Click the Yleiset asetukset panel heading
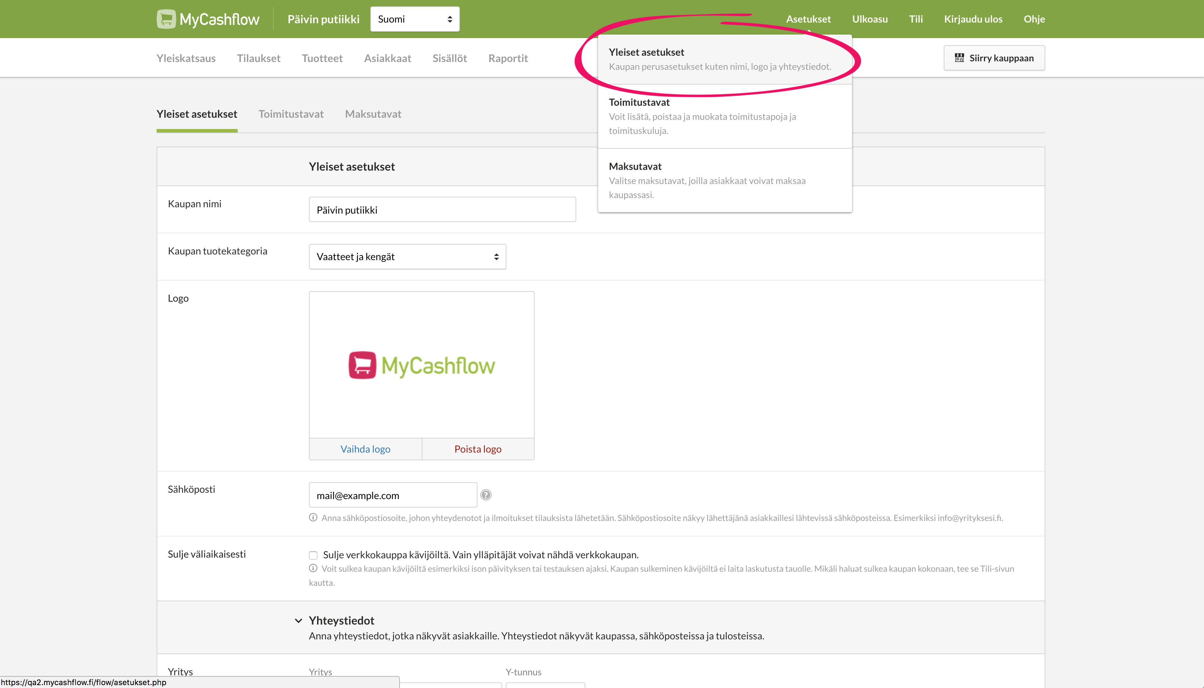The height and width of the screenshot is (688, 1204). click(x=352, y=166)
